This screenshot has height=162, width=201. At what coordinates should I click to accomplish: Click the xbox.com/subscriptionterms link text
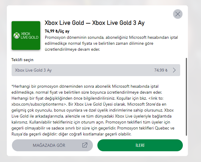point(38,104)
